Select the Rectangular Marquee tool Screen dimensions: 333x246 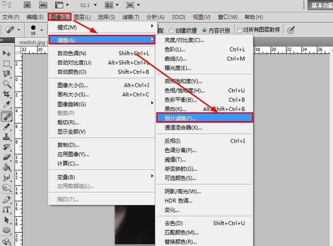tap(6, 64)
